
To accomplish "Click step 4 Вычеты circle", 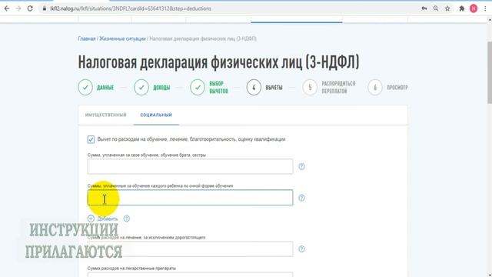I will (254, 87).
